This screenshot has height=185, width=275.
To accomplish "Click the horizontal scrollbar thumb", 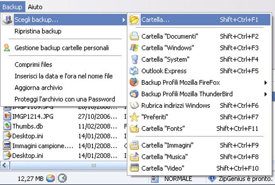I will pyautogui.click(x=68, y=165).
